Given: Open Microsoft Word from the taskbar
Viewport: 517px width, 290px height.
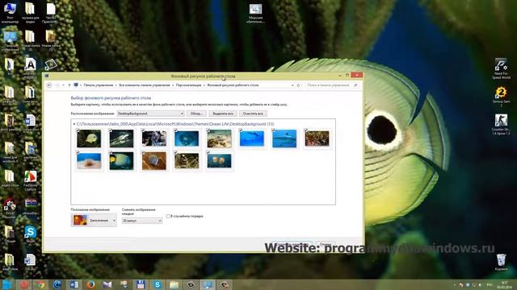Looking at the screenshot, I should [x=74, y=284].
